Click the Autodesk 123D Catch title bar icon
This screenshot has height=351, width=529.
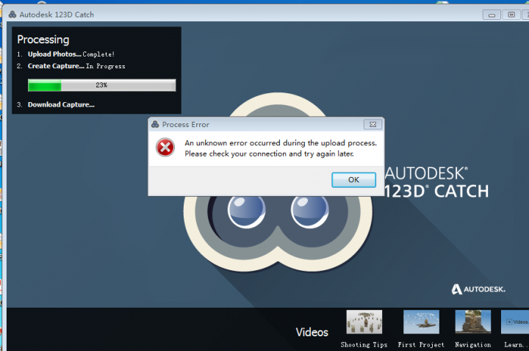[x=13, y=14]
